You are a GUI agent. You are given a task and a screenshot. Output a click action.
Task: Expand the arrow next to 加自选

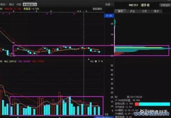35,4
